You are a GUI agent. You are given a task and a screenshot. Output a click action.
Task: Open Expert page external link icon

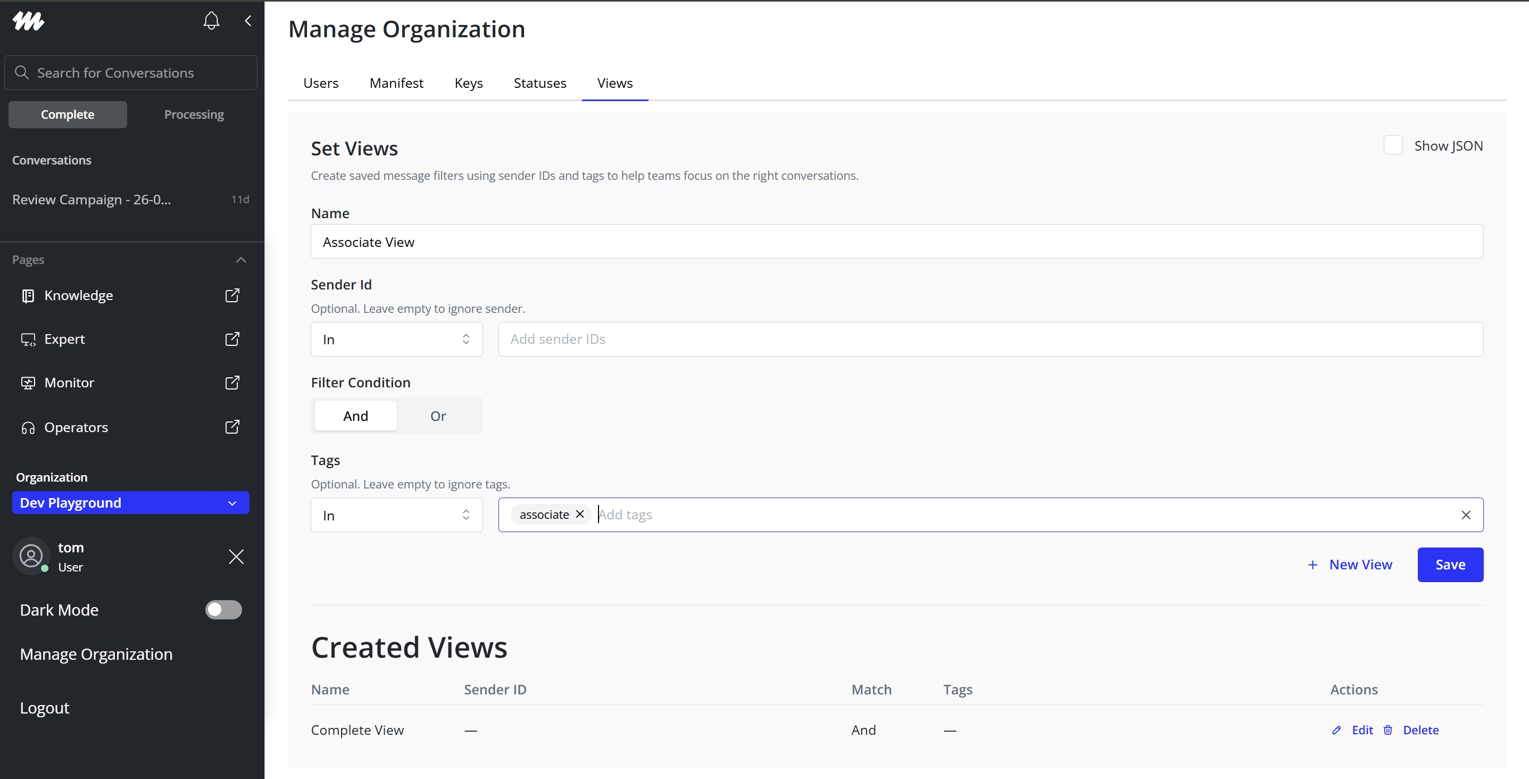tap(232, 339)
